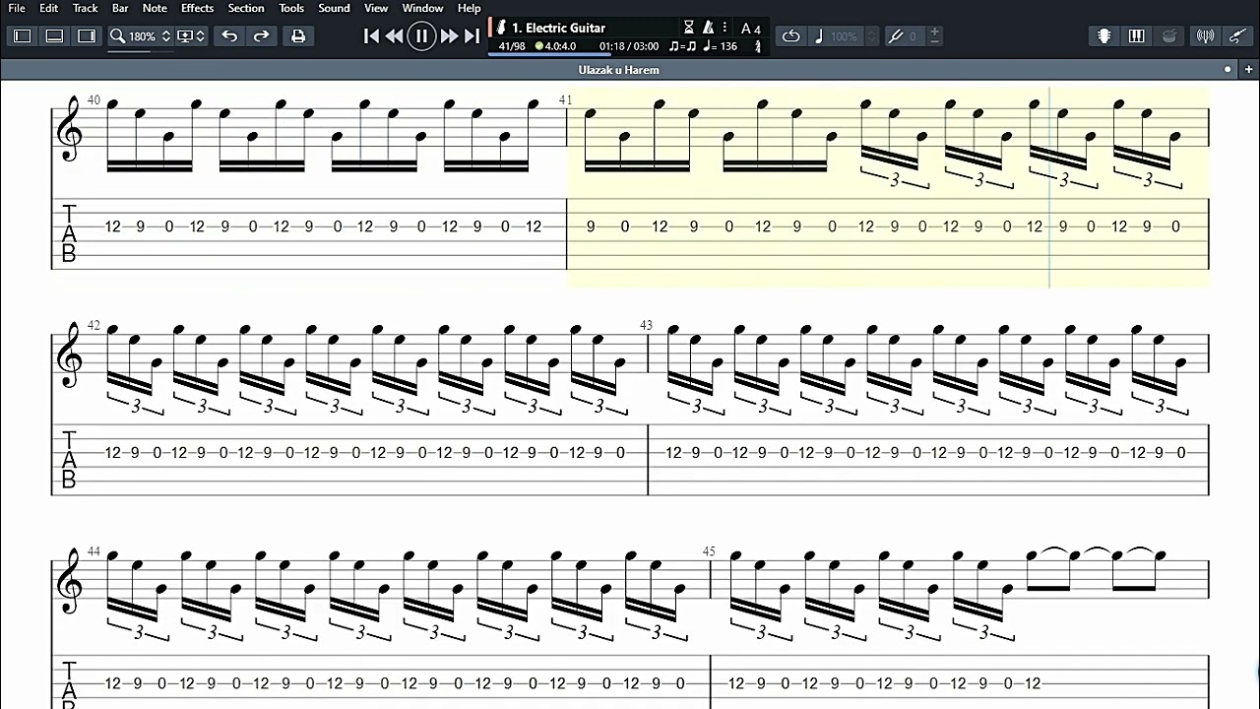Click the triplet feel notation symbol

[x=682, y=46]
